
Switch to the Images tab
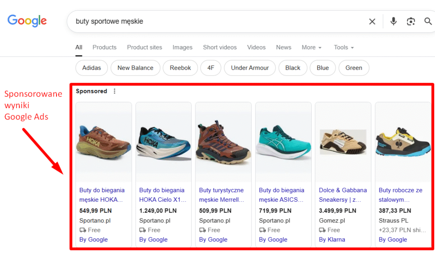[182, 47]
